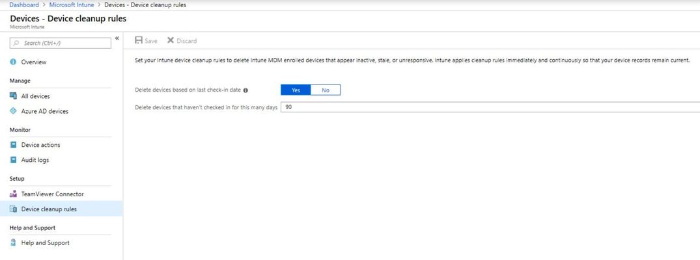Open Azure AD devices page

(45, 111)
